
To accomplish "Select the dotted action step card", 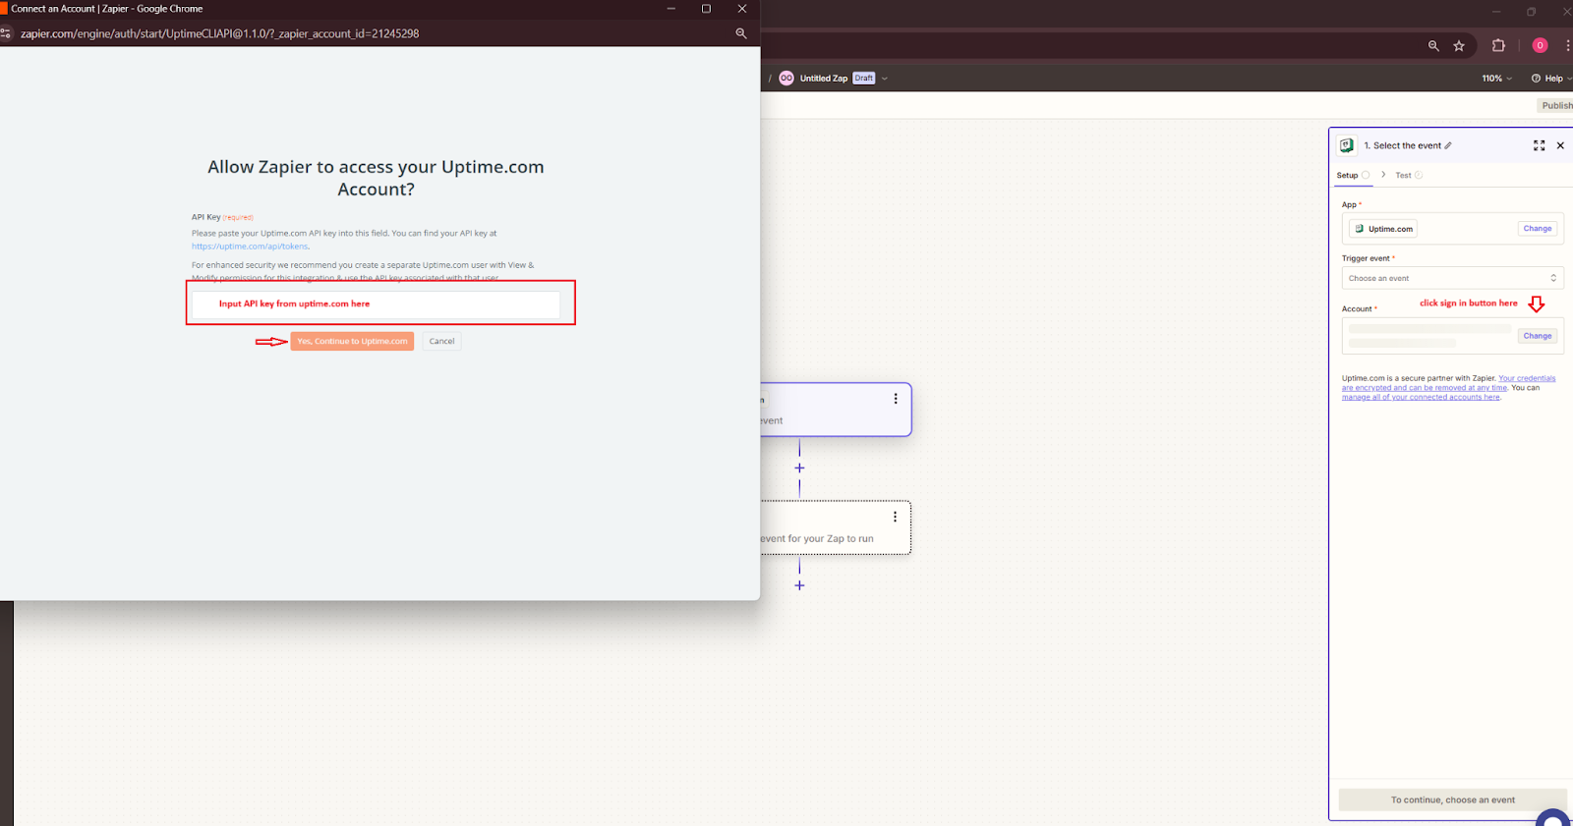I will click(x=836, y=528).
